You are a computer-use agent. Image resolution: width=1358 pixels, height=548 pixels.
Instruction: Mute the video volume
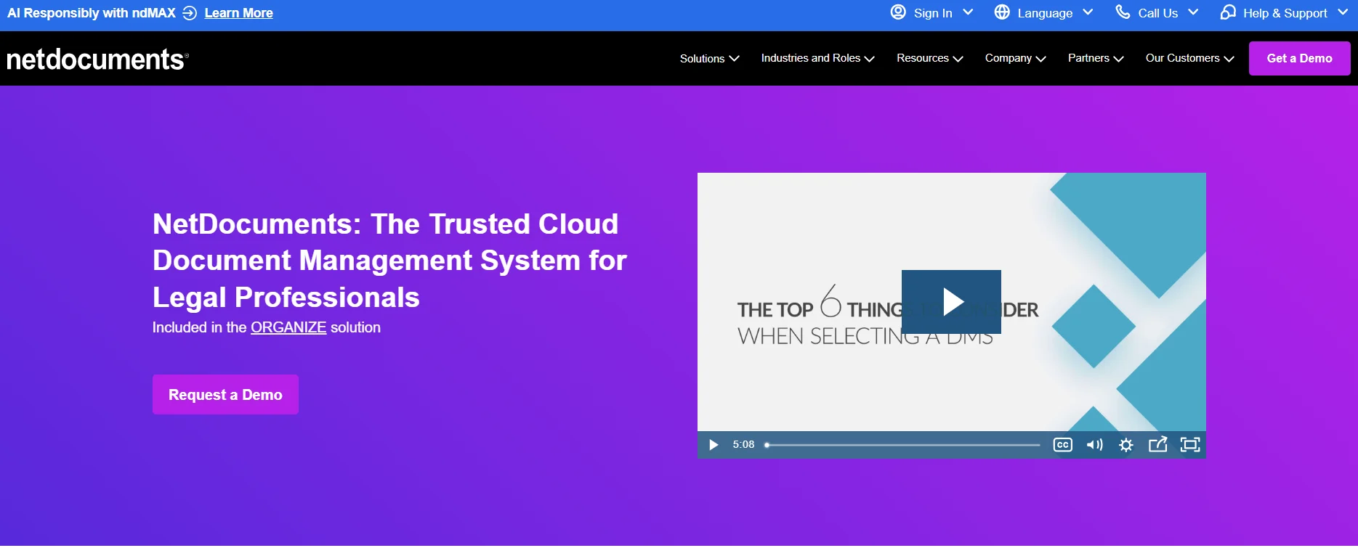pyautogui.click(x=1094, y=445)
